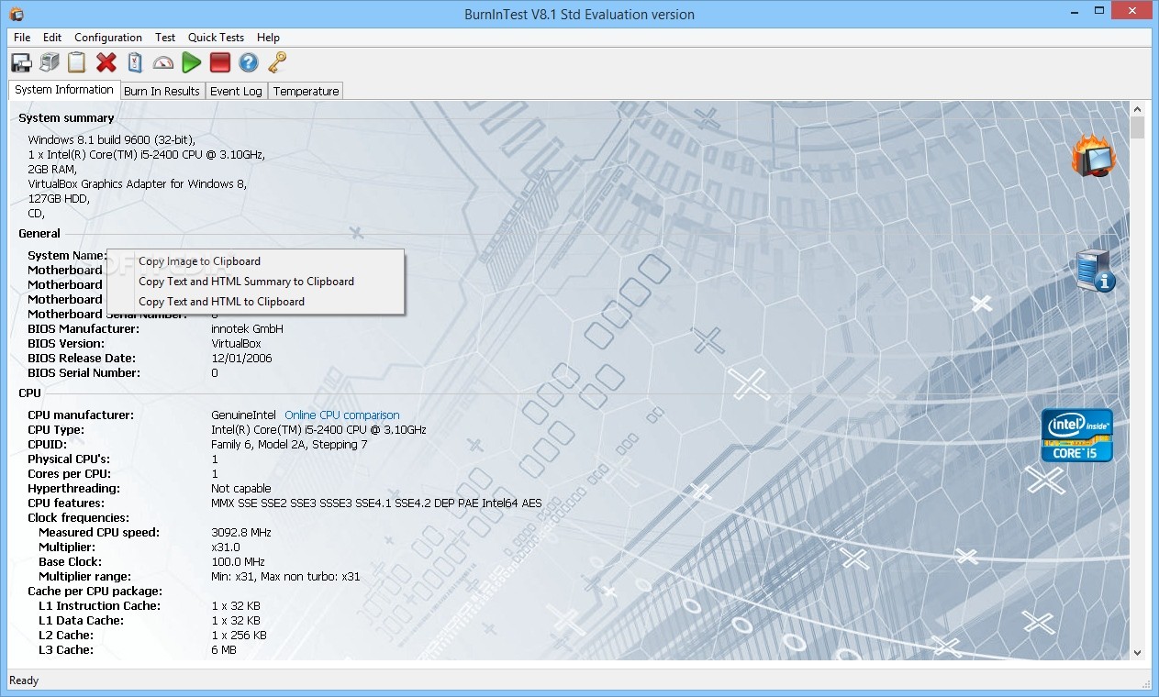
Task: Open the Test menu
Action: [x=165, y=38]
